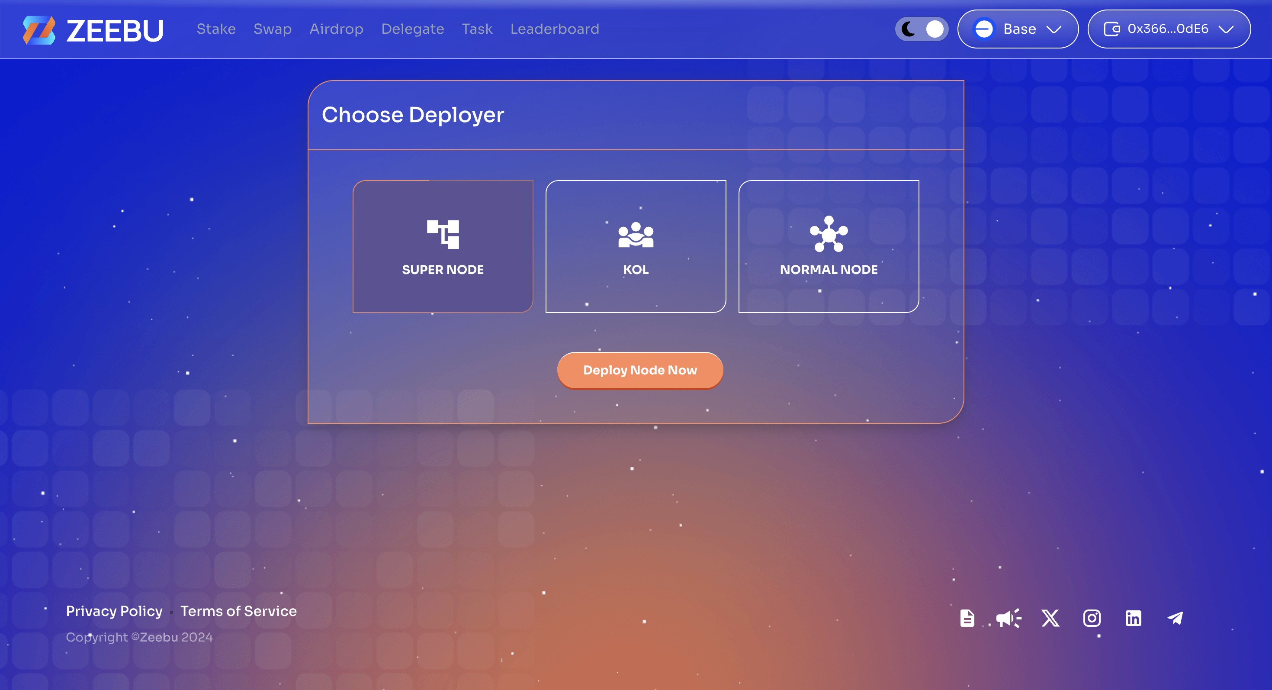The width and height of the screenshot is (1272, 690).
Task: Click the megaphone announcements icon
Action: (1009, 618)
